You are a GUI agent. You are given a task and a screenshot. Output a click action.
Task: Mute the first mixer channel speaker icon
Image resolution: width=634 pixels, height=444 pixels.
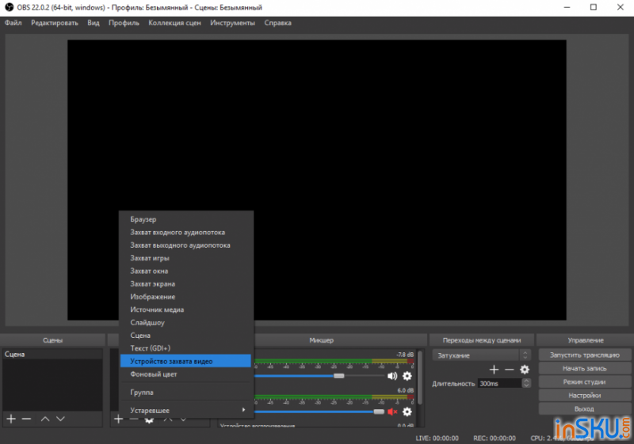(392, 376)
